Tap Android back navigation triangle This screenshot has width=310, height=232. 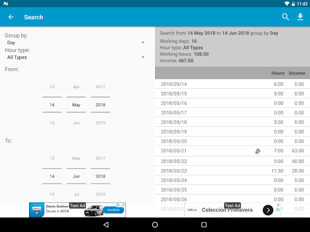(106, 225)
